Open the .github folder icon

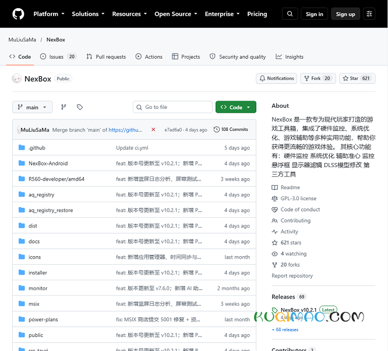tap(22, 148)
